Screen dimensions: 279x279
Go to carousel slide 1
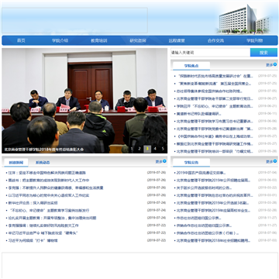tap(132, 149)
